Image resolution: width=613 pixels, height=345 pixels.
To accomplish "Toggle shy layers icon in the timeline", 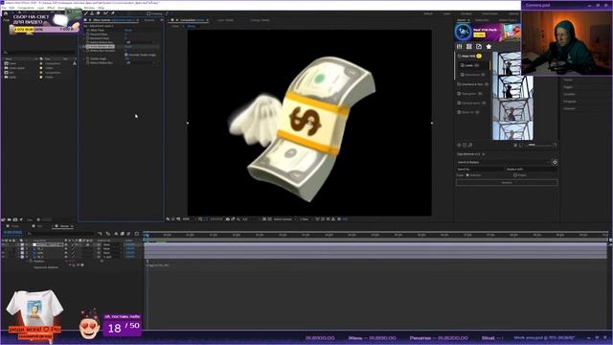I will click(116, 234).
